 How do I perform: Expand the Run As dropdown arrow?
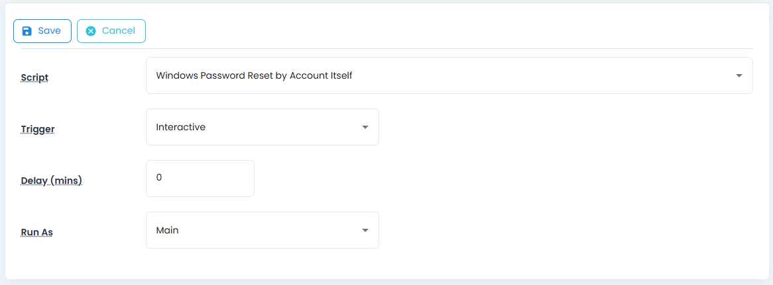tap(365, 230)
